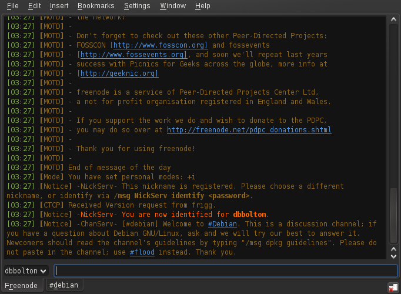
Task: Open the Insert menu
Action: (x=59, y=6)
